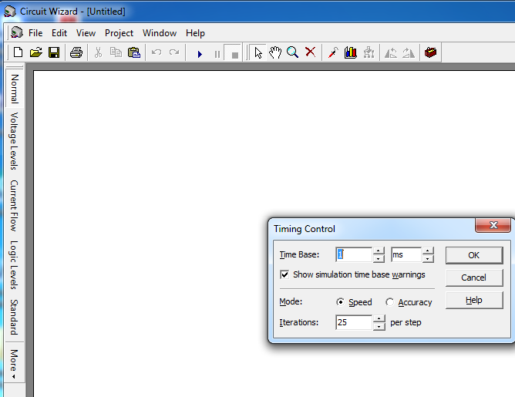Print using the printer icon
This screenshot has width=515, height=397.
tap(76, 52)
